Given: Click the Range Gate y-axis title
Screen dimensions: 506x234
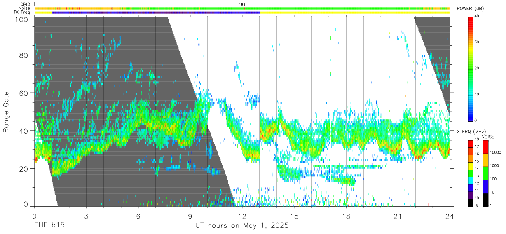Looking at the screenshot, I should pyautogui.click(x=6, y=112).
